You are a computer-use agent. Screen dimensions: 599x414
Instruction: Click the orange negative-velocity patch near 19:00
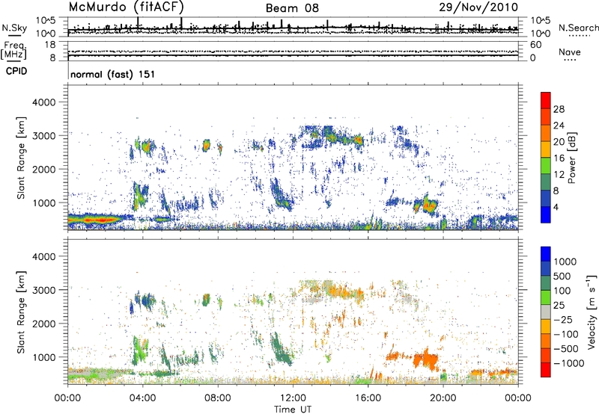pos(425,359)
